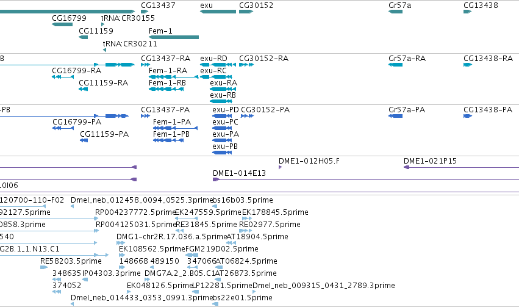
Task: Select transcript CG13437-RA
Action: coord(165,59)
